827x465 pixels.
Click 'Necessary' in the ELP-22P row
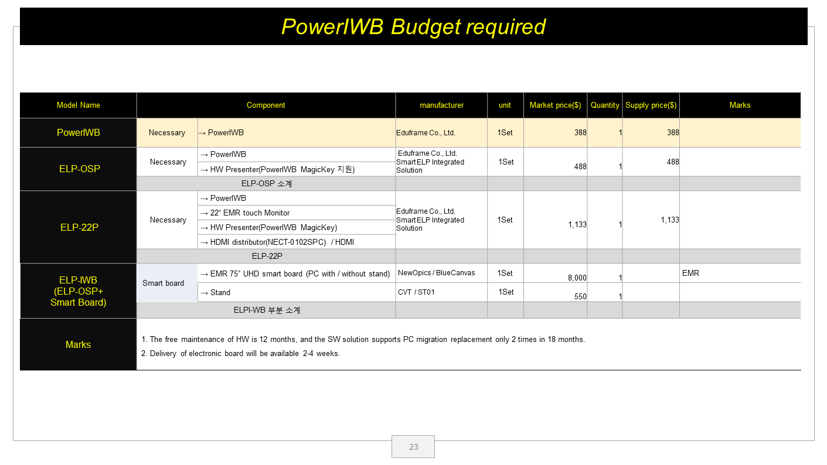pos(168,220)
